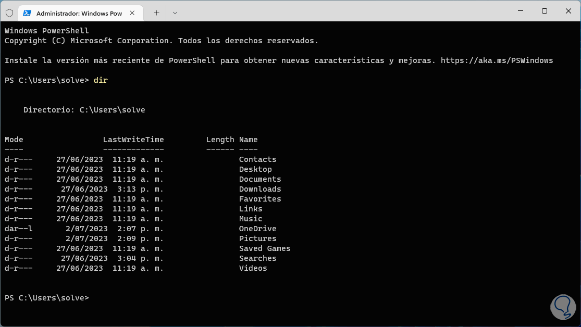Click the 'Contacts' folder name
Viewport: 581px width, 327px height.
click(x=257, y=159)
